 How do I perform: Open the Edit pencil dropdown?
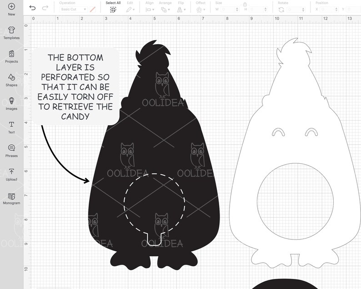click(130, 10)
